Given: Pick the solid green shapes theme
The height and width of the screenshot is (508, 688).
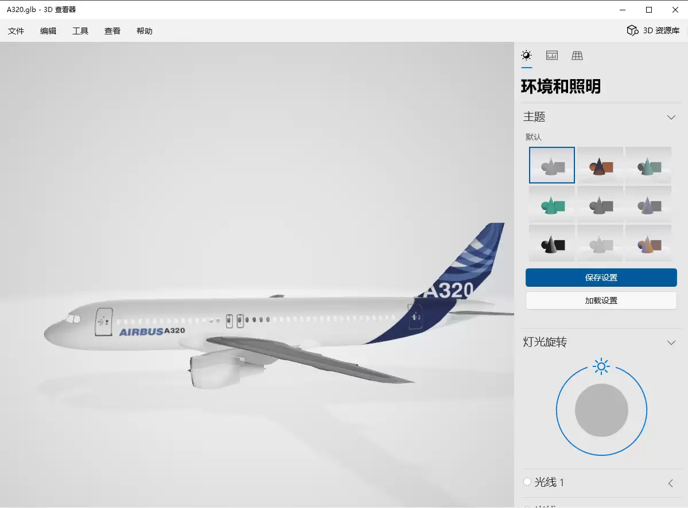Looking at the screenshot, I should pyautogui.click(x=552, y=204).
